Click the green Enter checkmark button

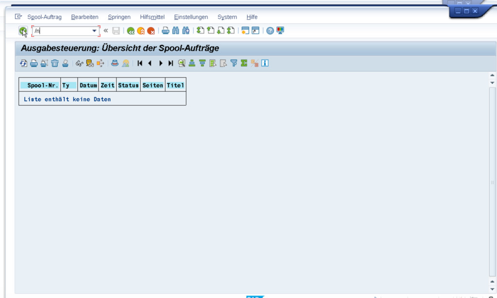(23, 31)
